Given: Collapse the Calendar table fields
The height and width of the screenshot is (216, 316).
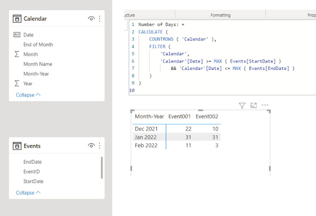Looking at the screenshot, I should (28, 95).
